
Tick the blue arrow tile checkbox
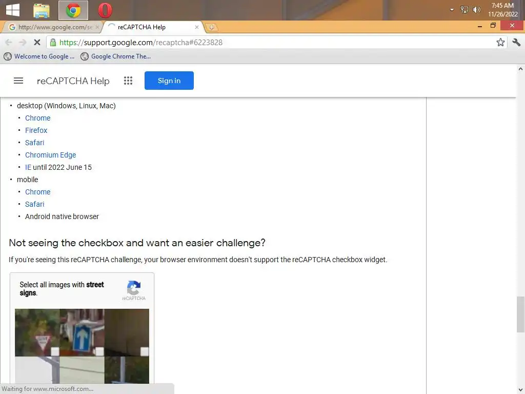coord(99,351)
